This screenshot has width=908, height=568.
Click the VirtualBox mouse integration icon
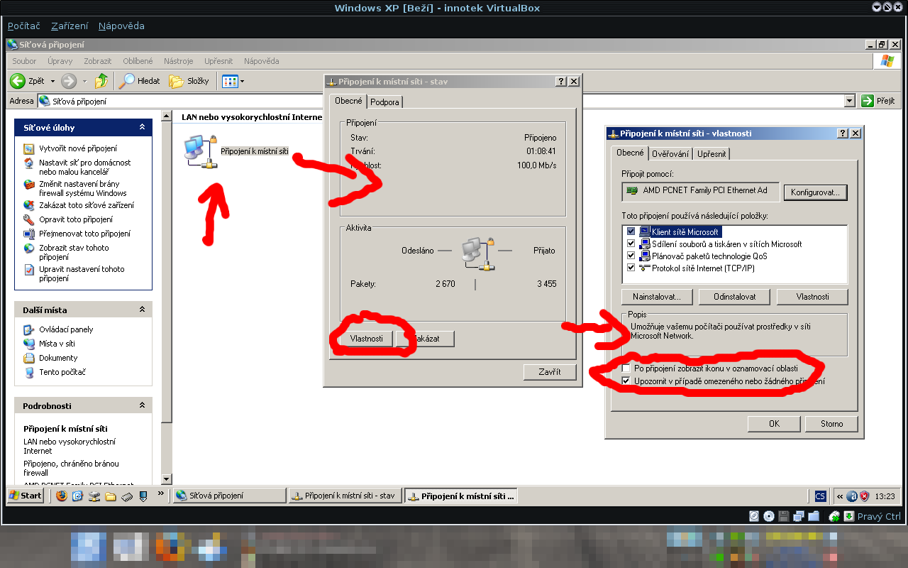coord(835,516)
